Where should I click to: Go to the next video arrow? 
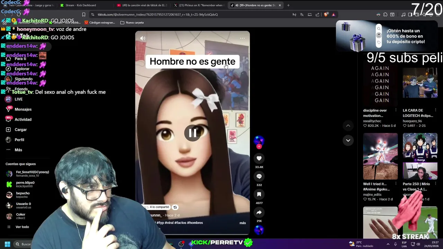[348, 140]
